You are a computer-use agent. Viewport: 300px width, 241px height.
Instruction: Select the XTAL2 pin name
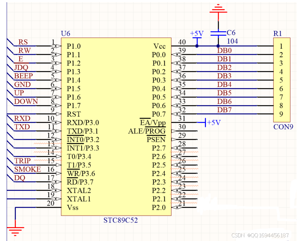(79, 191)
